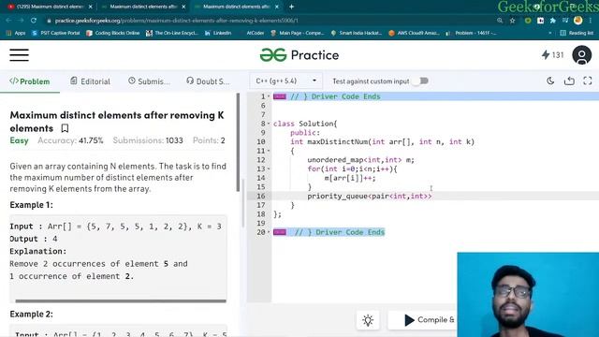The image size is (599, 337).
Task: Open browser zoom indicator icon
Action: pyautogui.click(x=500, y=21)
